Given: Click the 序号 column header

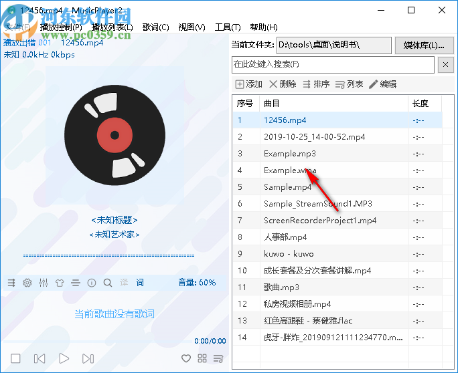Looking at the screenshot, I should click(246, 103).
